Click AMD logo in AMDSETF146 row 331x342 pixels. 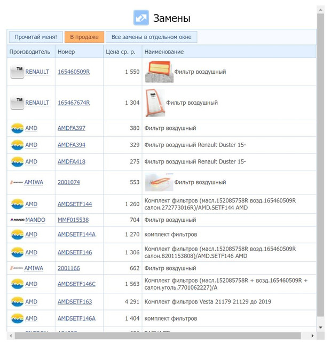(18, 253)
